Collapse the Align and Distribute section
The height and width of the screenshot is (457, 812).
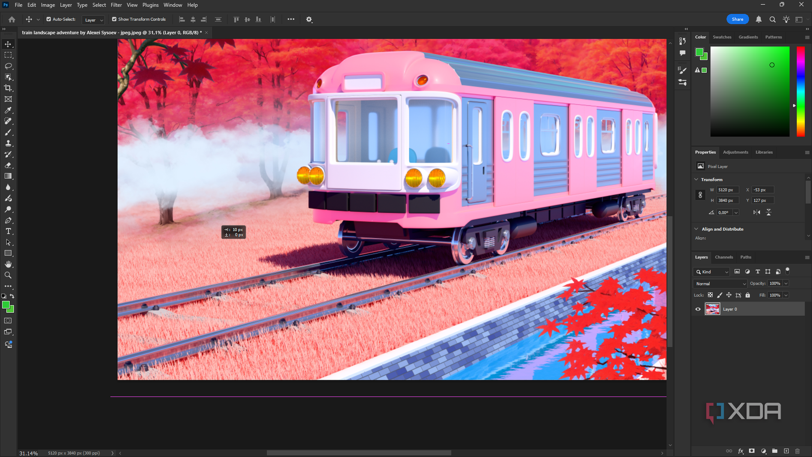point(696,229)
